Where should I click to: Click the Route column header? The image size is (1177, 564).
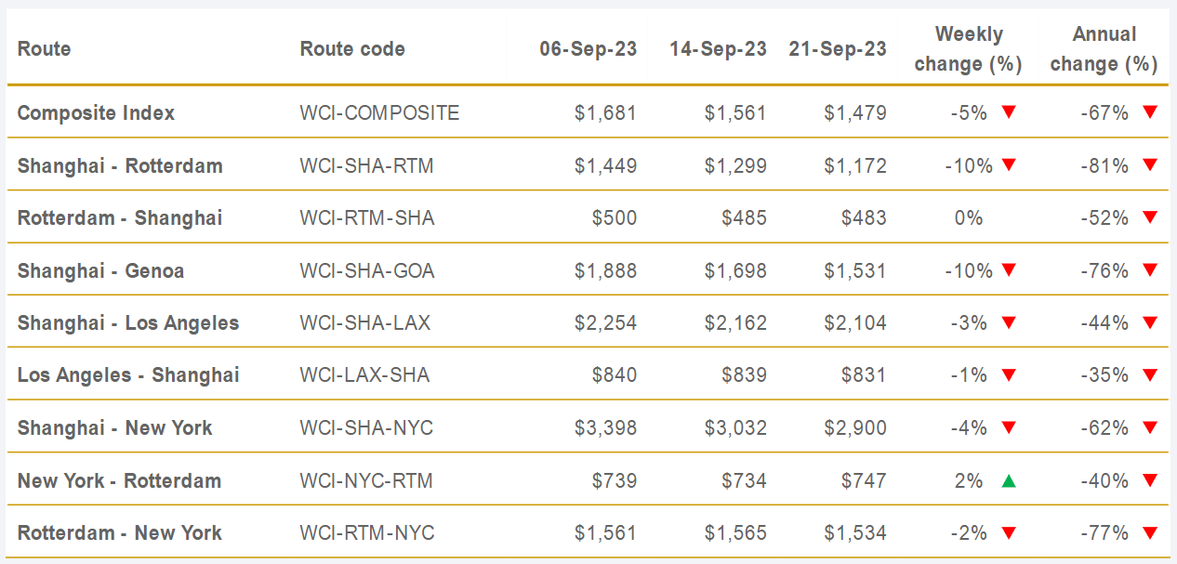(44, 49)
